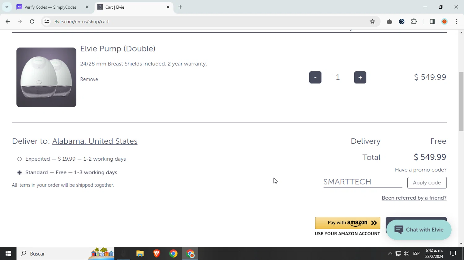Increase pump quantity with plus button

[360, 77]
